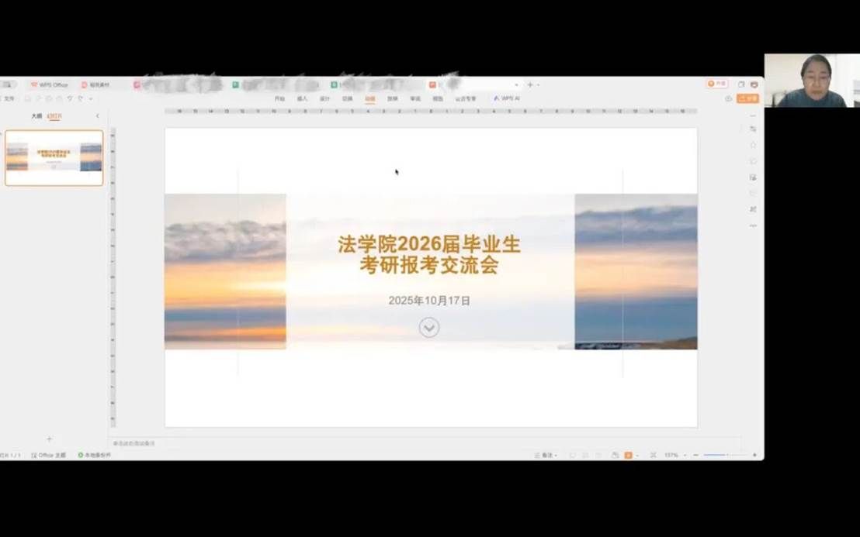Click the orange Share button
The width and height of the screenshot is (860, 537).
tap(748, 98)
